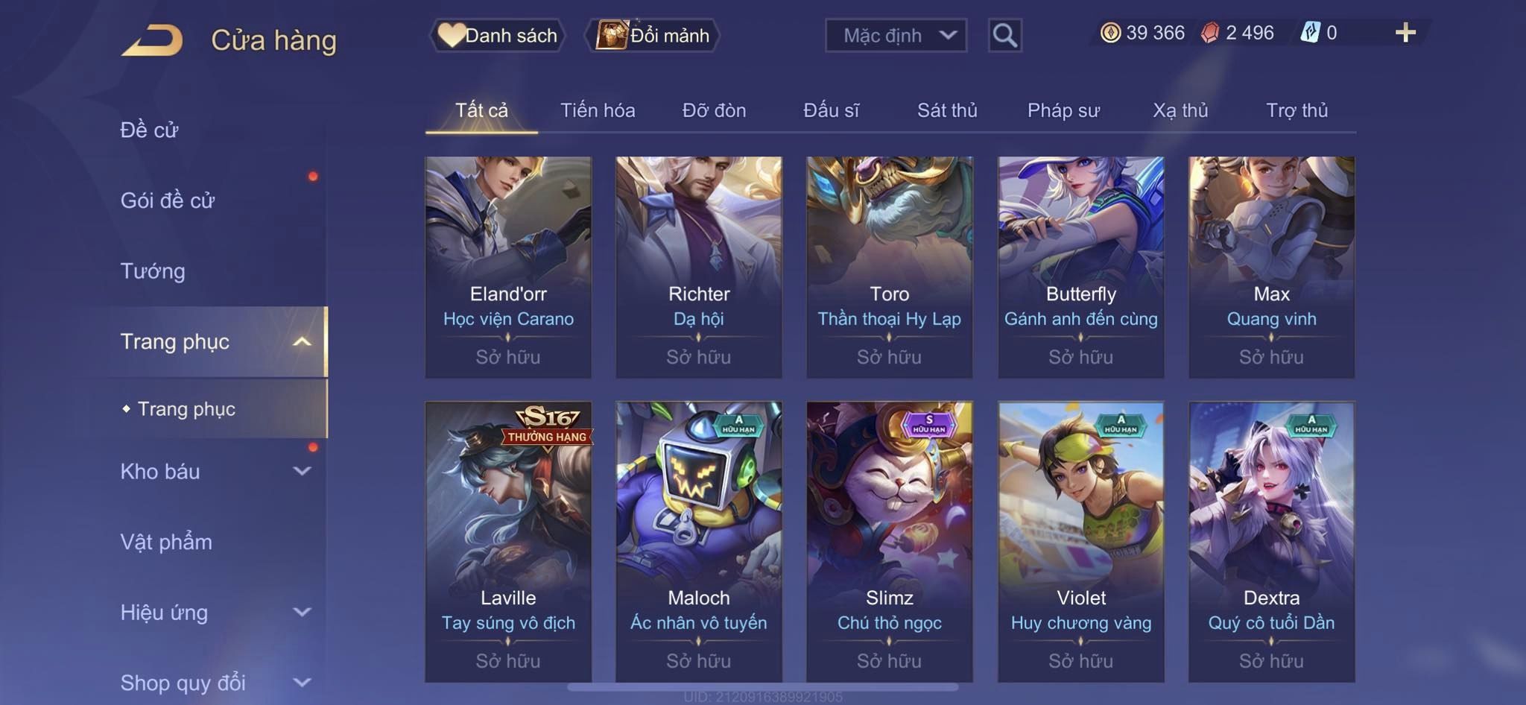Select the Laville Tay súng vô địch skin

(508, 542)
